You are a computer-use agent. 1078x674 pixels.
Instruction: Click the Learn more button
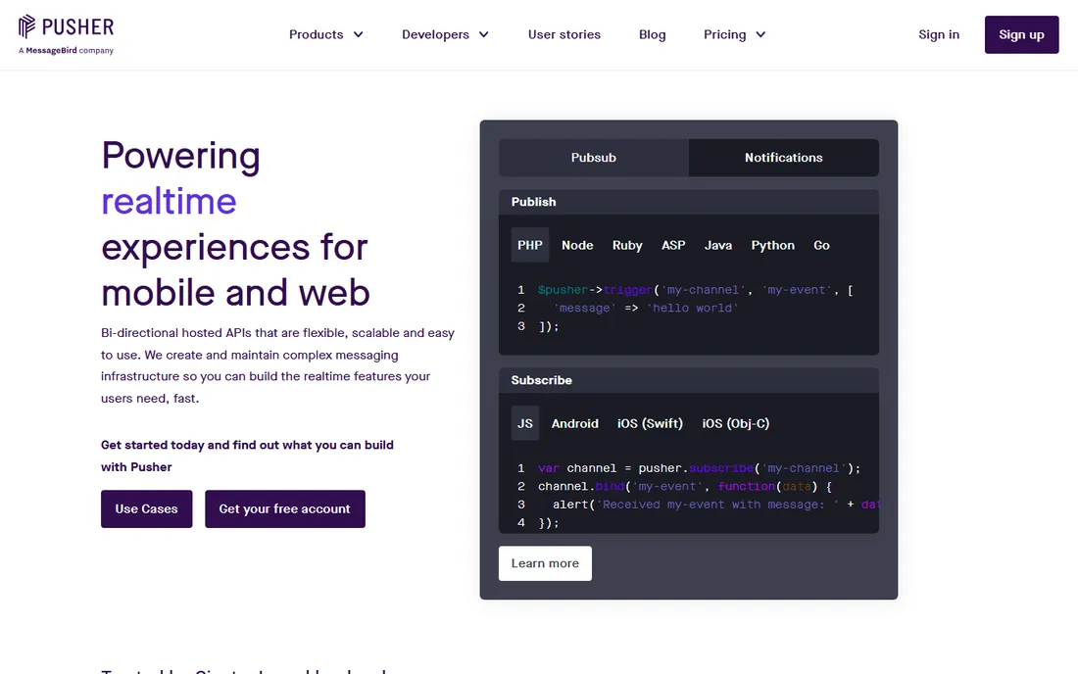pos(545,563)
